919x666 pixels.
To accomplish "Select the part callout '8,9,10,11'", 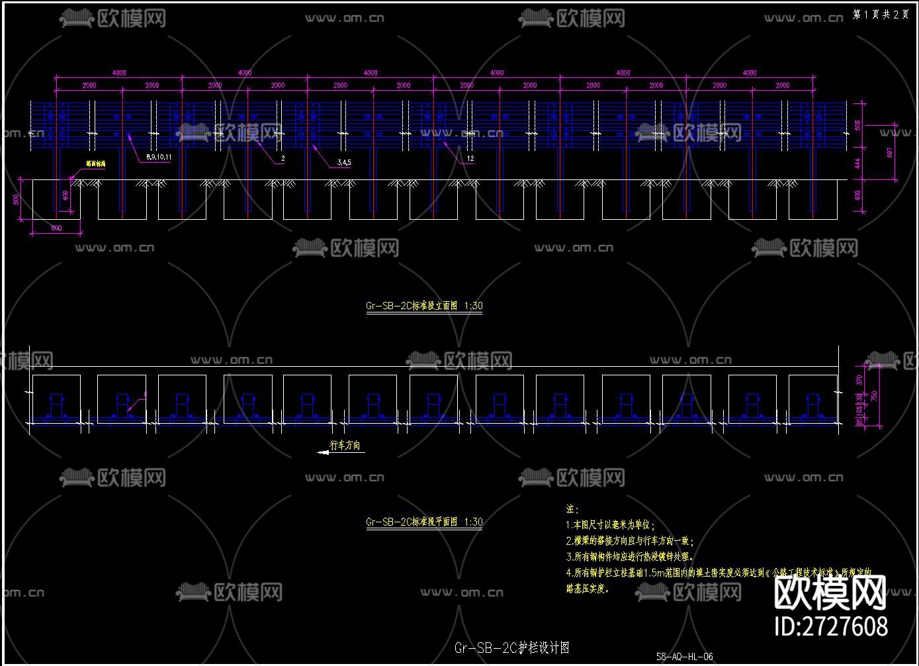I will tap(157, 158).
